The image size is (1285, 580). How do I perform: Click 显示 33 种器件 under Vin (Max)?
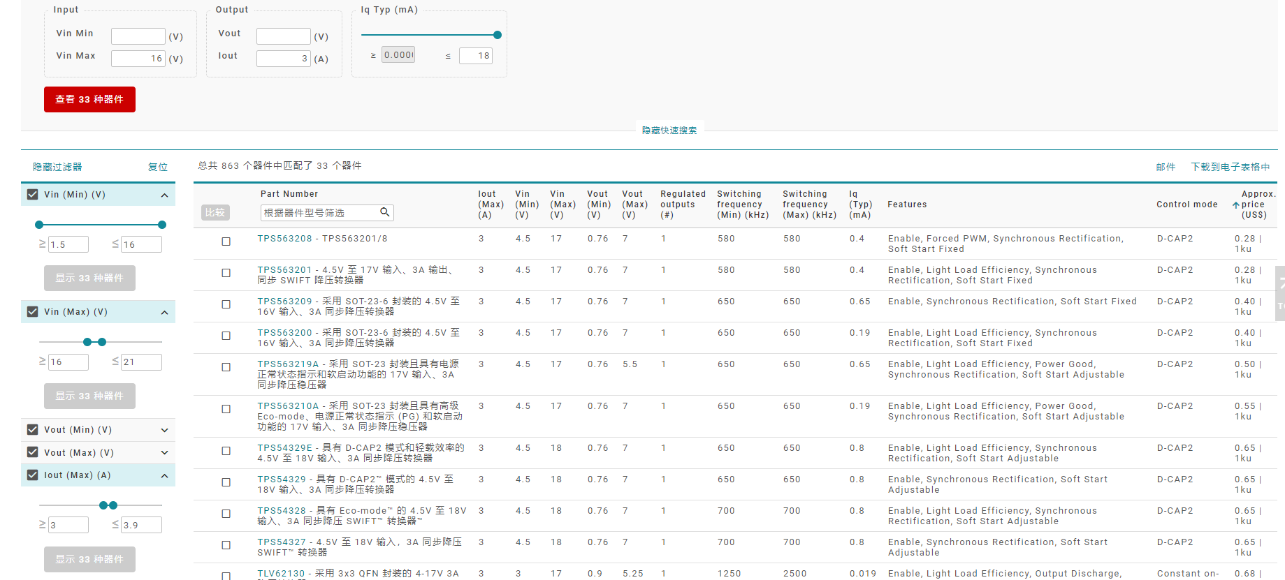tap(89, 396)
